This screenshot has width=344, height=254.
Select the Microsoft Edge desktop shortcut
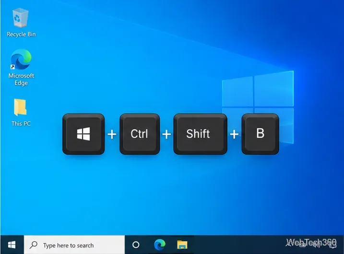pos(21,67)
